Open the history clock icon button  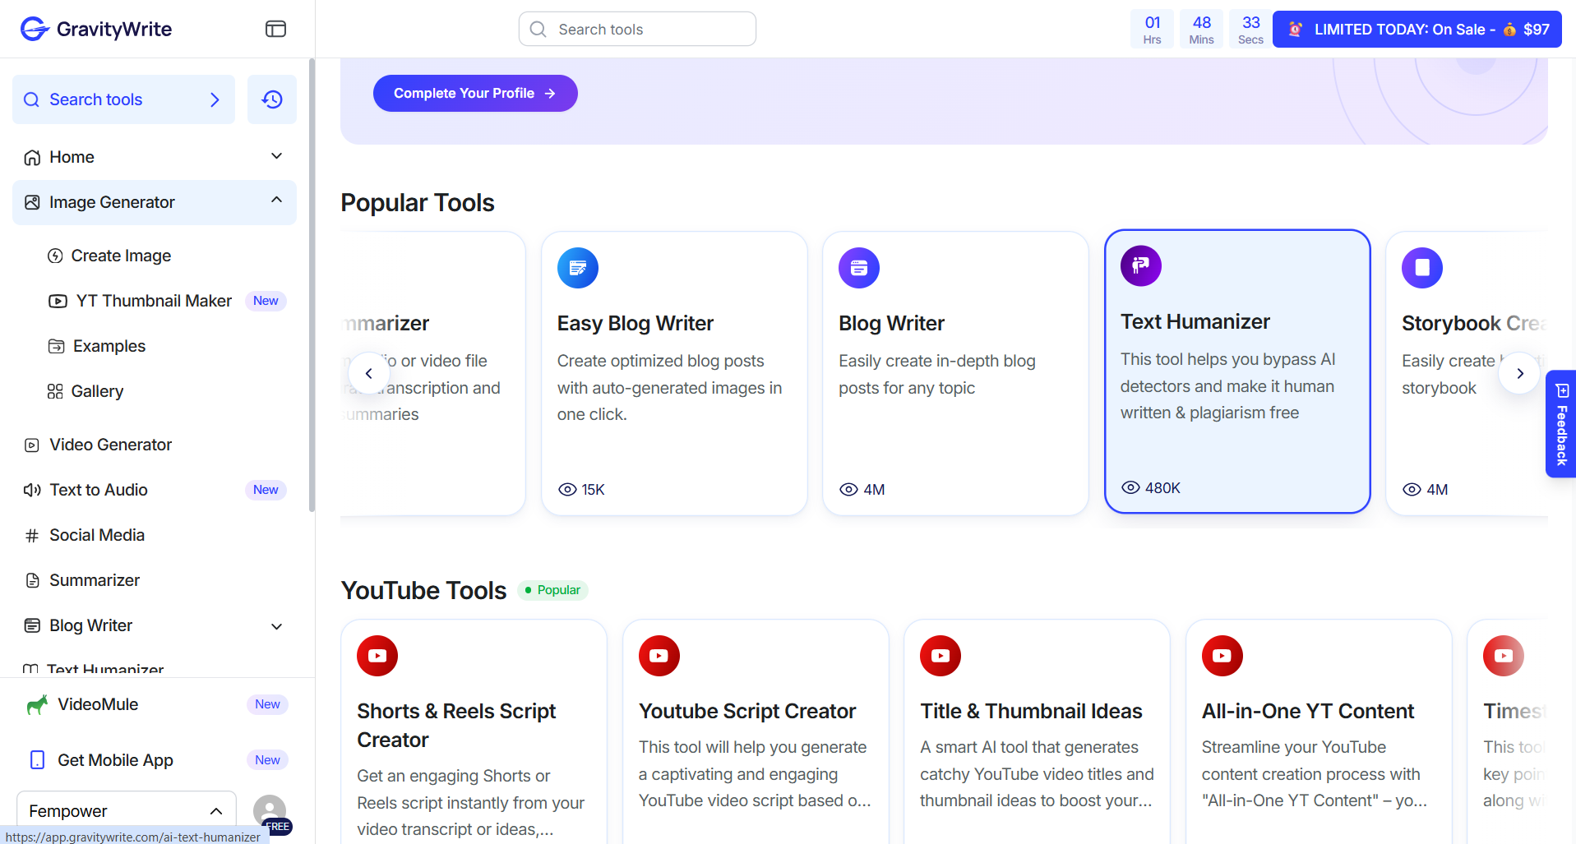pyautogui.click(x=272, y=99)
